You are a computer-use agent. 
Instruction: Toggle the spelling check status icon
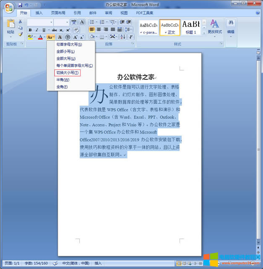(x=55, y=263)
